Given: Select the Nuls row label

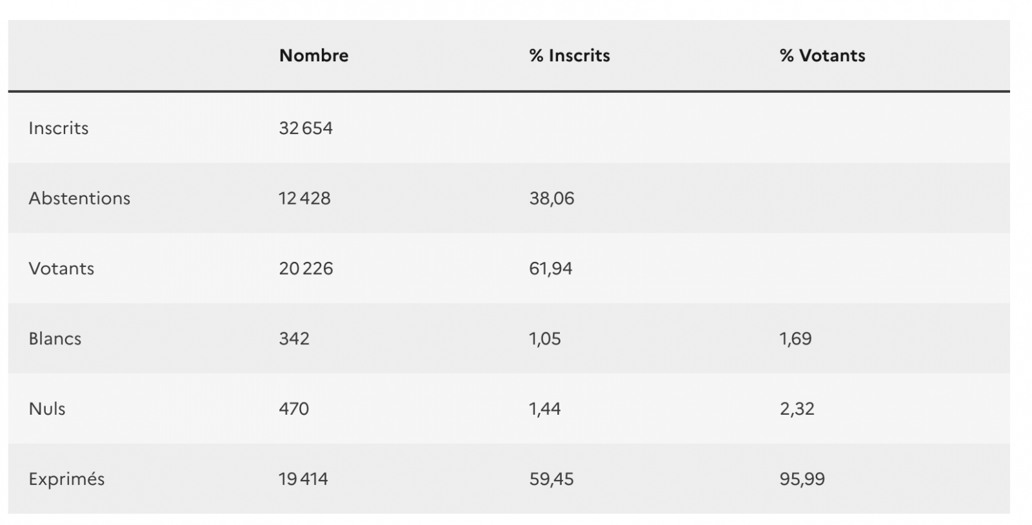Looking at the screenshot, I should (47, 409).
